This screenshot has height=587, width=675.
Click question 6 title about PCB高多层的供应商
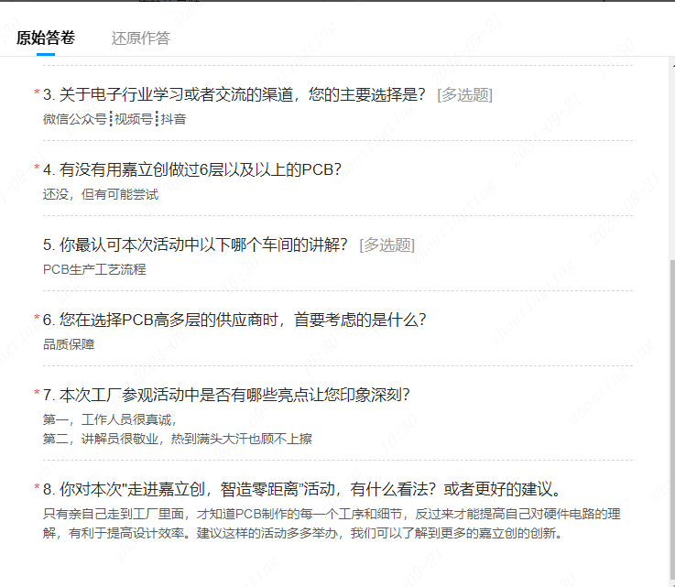click(x=234, y=320)
